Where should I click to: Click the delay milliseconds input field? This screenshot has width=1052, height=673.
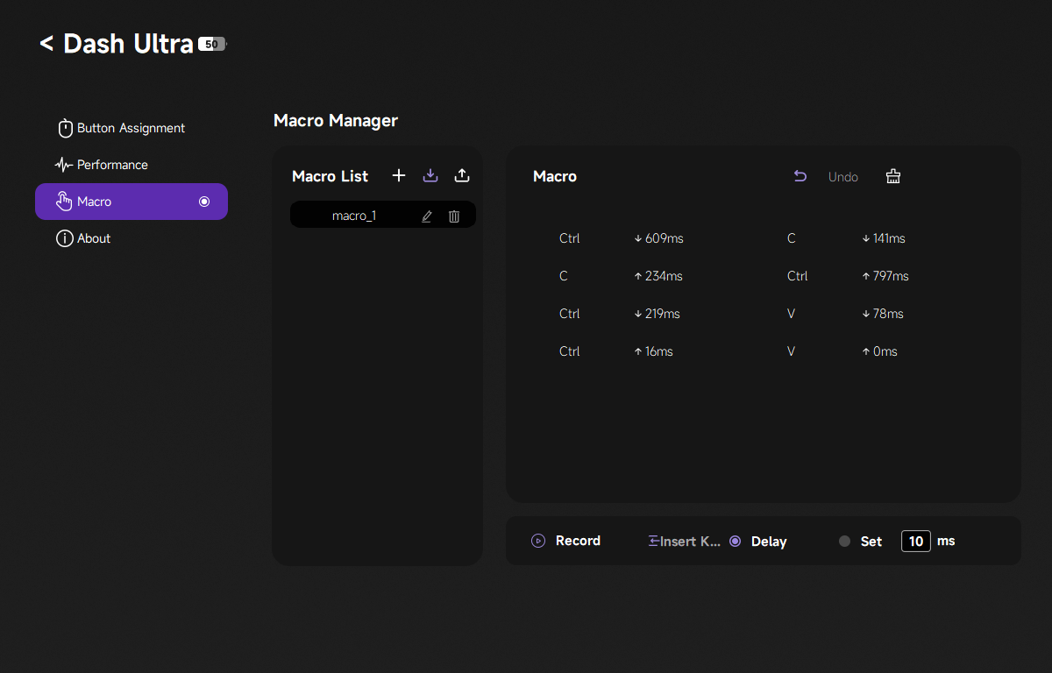coord(916,541)
